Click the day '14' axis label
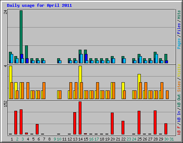183x143 pixels. 80,139
